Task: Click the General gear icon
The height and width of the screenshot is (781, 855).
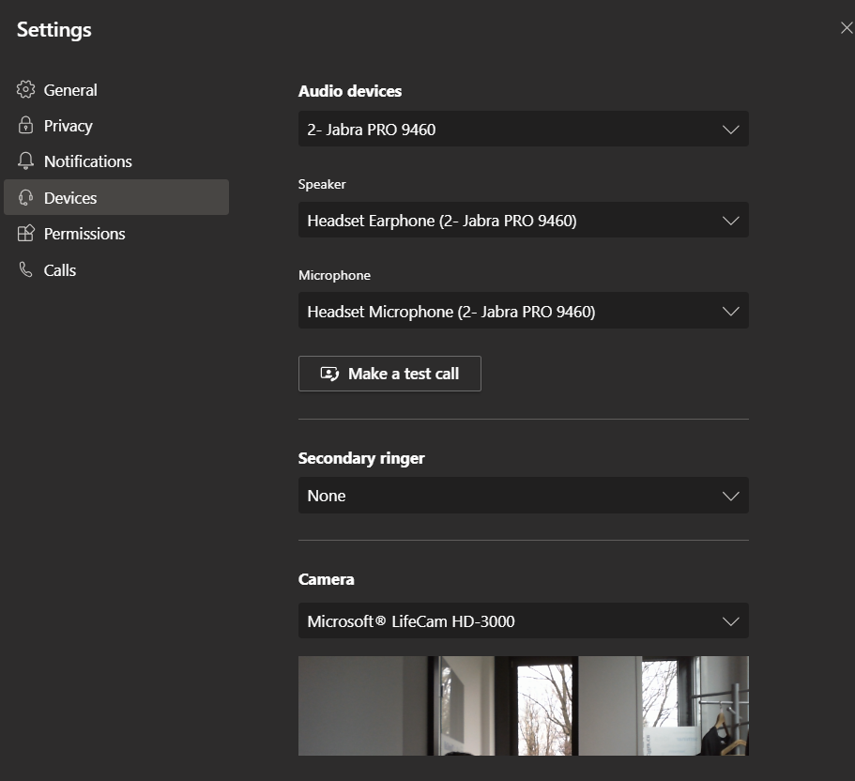Action: click(25, 90)
